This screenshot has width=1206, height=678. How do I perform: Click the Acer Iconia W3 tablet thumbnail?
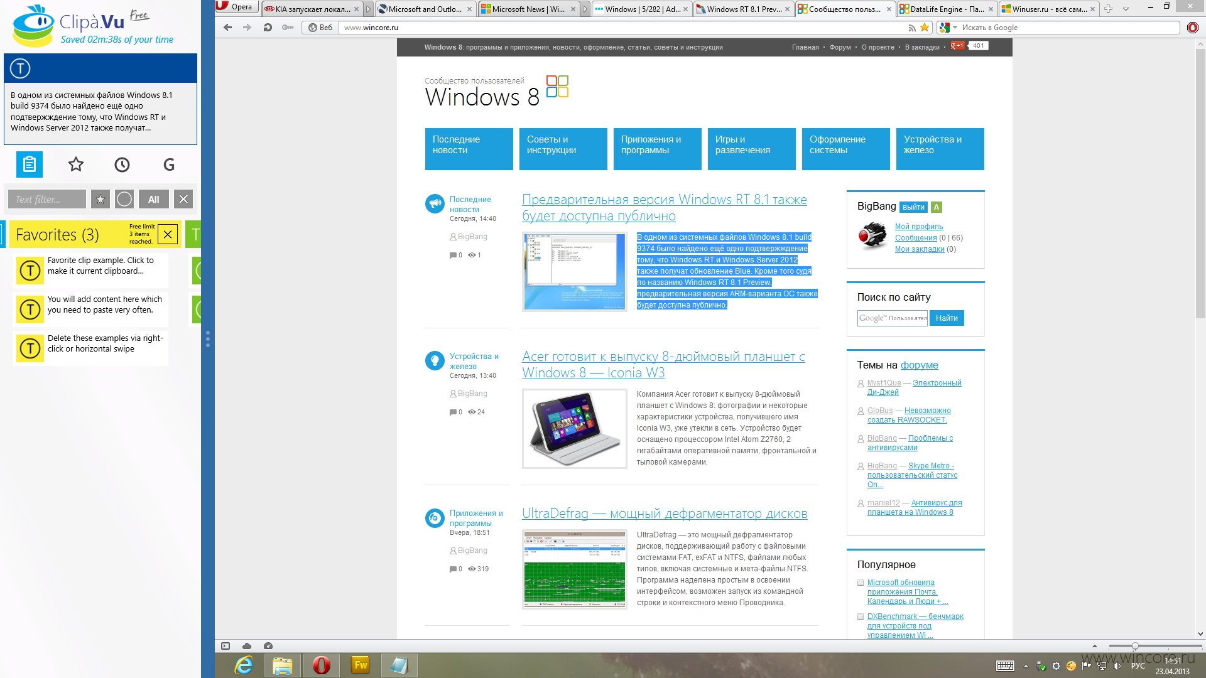click(575, 429)
